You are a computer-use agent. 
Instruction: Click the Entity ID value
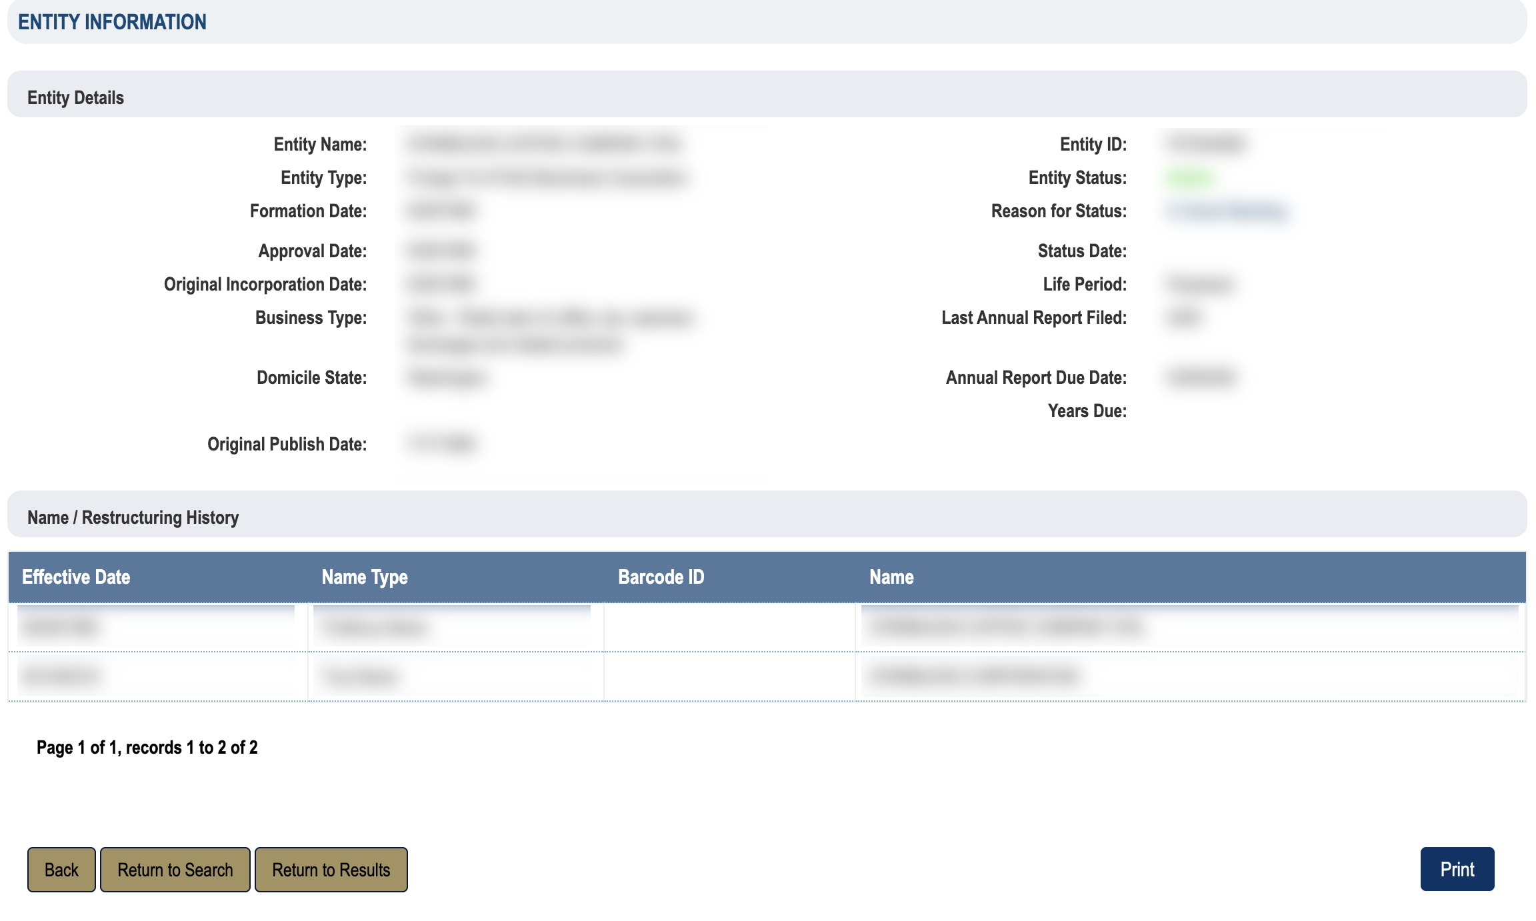point(1206,144)
